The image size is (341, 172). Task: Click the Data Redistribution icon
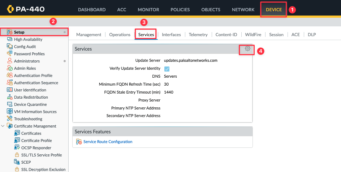tap(9, 97)
